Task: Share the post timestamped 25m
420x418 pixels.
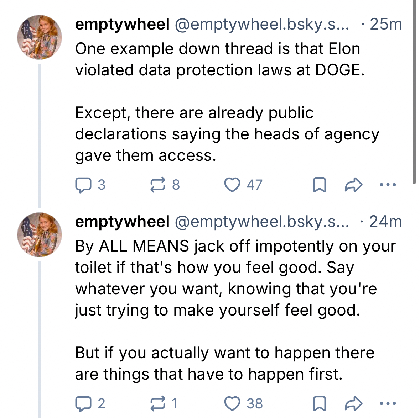Action: pyautogui.click(x=354, y=185)
